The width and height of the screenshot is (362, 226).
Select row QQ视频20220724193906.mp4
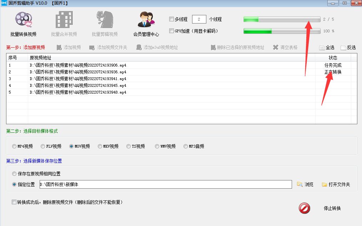(x=182, y=65)
